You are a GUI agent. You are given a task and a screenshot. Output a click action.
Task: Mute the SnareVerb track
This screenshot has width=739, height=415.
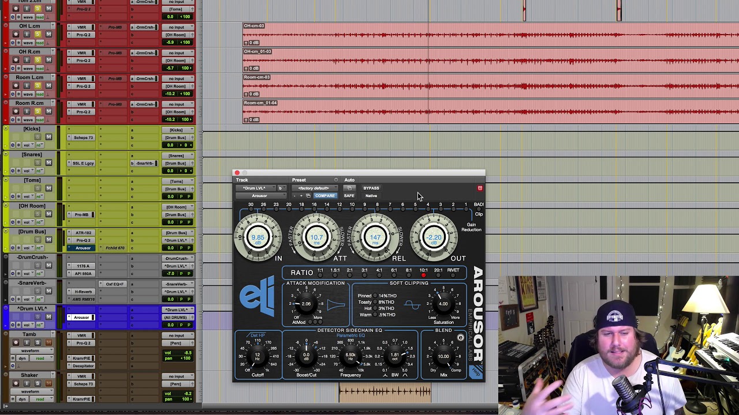(x=48, y=292)
